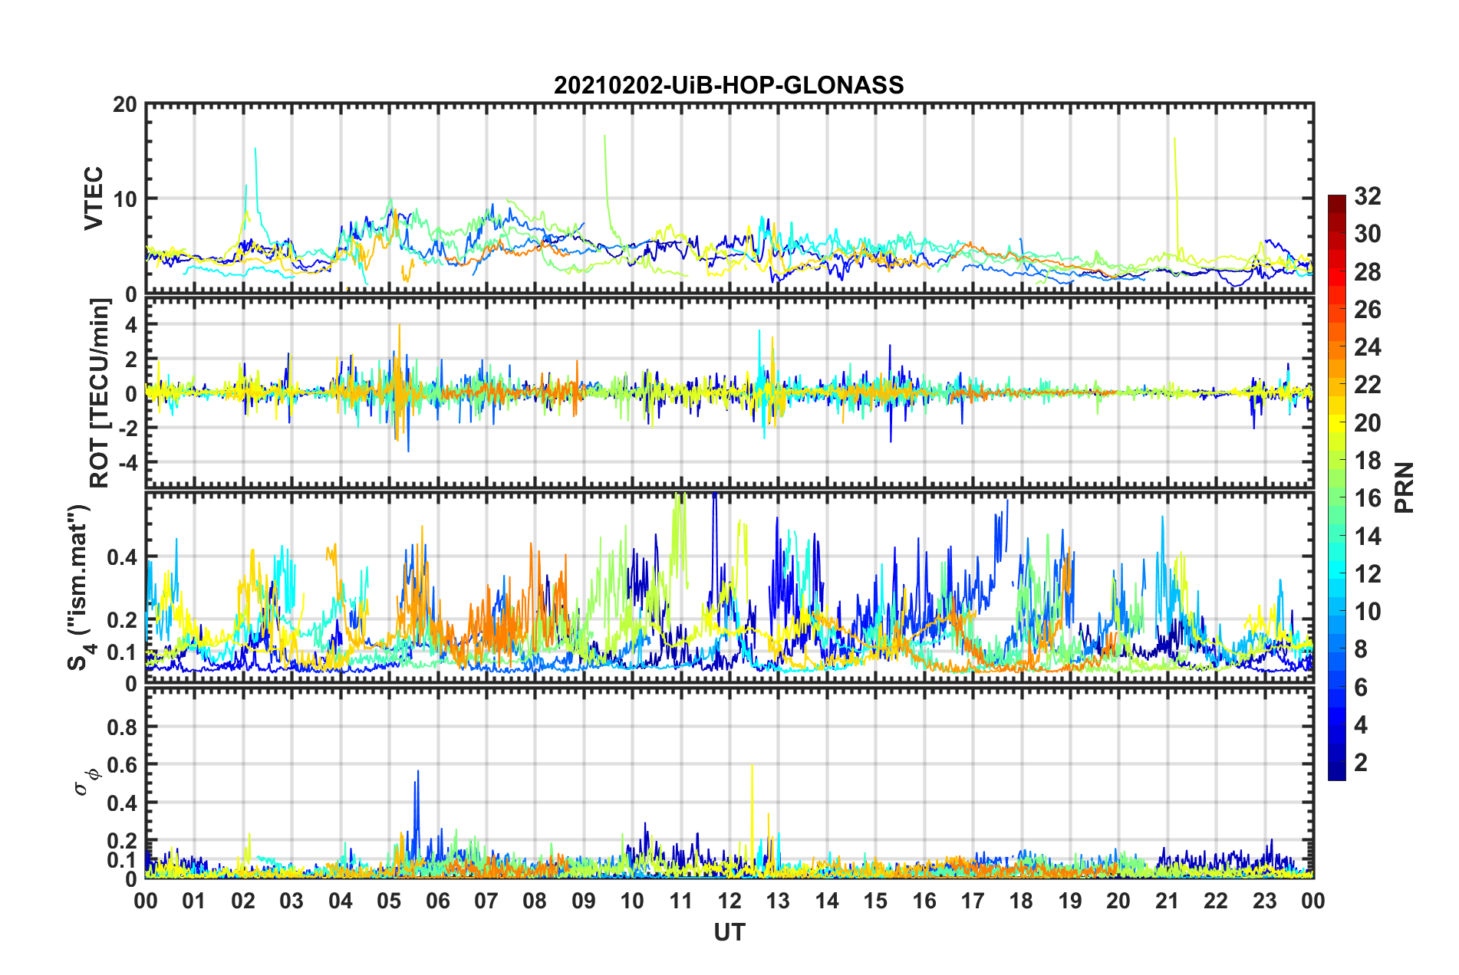The image size is (1459, 975).
Task: Click the ROT axis tick label -4
Action: pyautogui.click(x=127, y=462)
